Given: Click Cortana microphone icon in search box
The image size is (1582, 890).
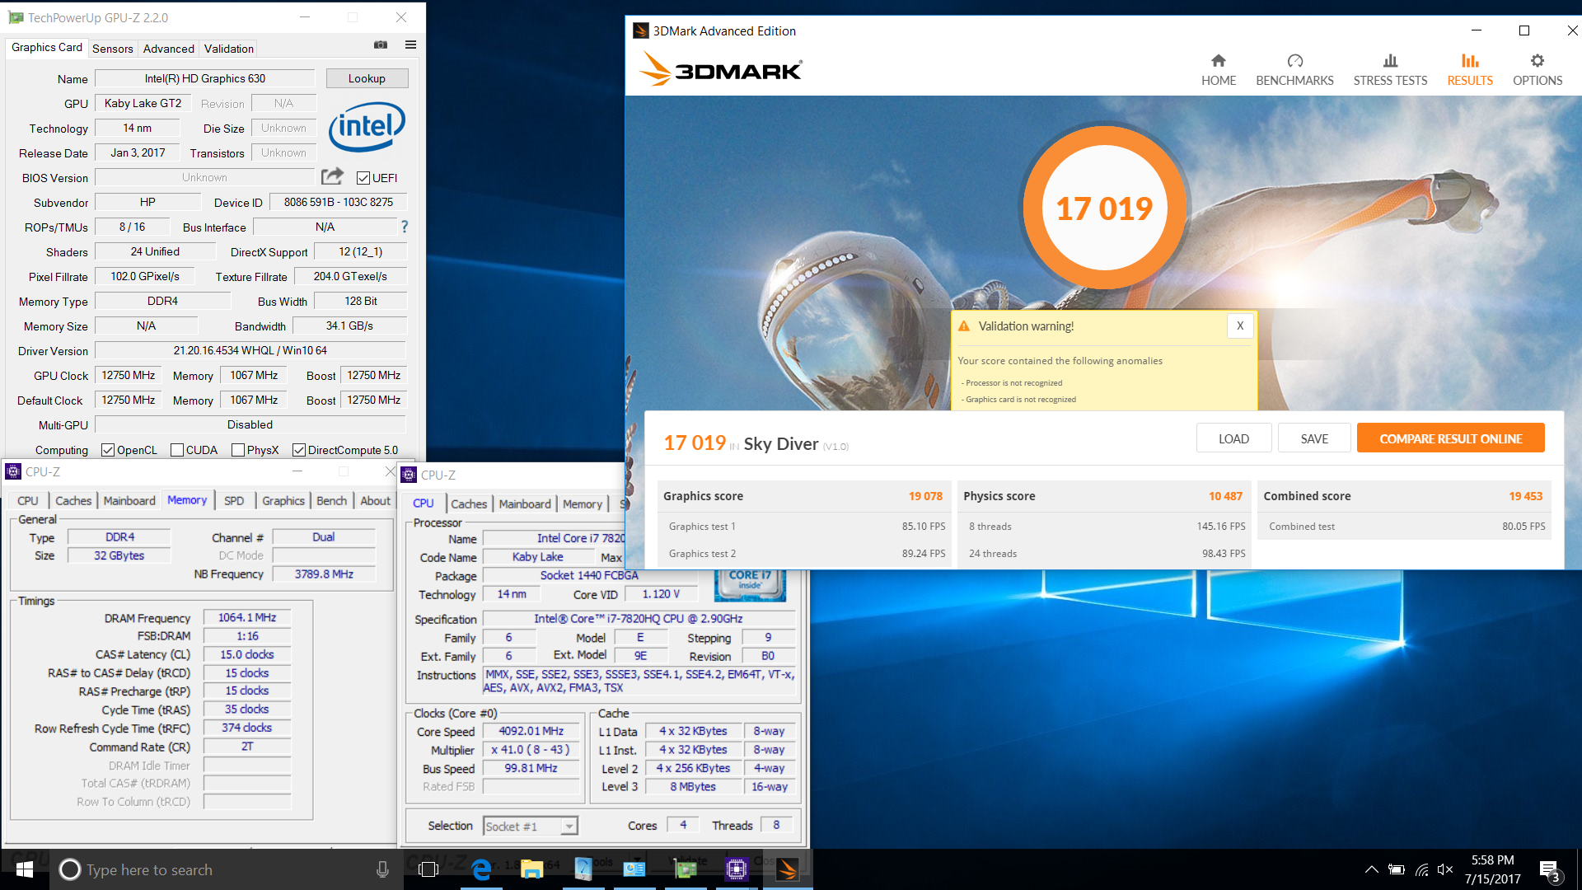Looking at the screenshot, I should pyautogui.click(x=382, y=869).
